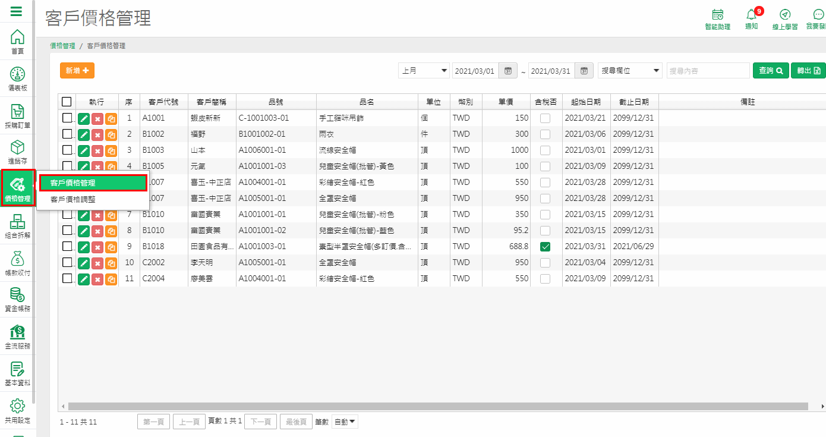Click the horizontal scrollbar under the table
This screenshot has width=826, height=437.
coord(438,406)
